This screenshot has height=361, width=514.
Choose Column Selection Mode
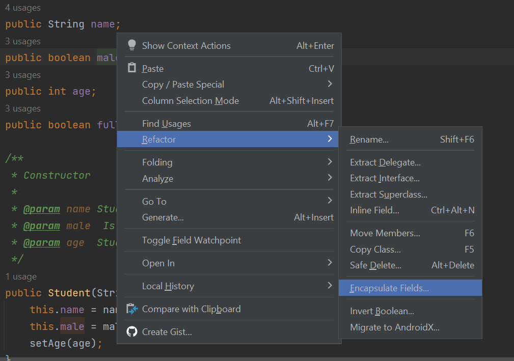point(190,100)
